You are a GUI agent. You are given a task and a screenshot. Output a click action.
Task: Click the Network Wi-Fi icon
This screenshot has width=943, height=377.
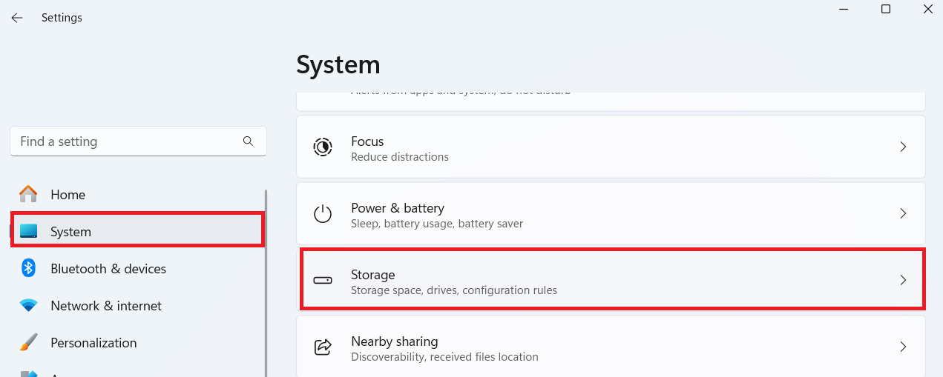[x=28, y=305]
